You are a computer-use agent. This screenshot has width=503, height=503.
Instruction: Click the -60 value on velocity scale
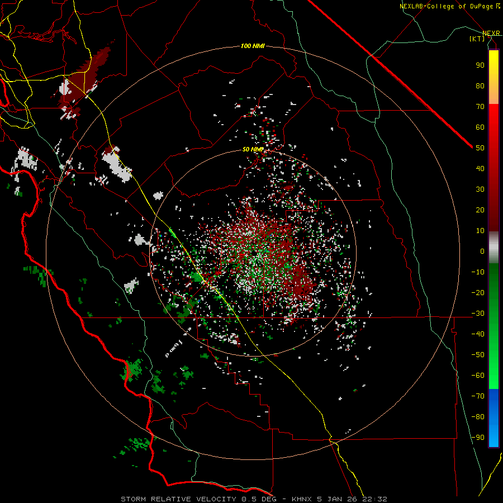tap(478, 376)
